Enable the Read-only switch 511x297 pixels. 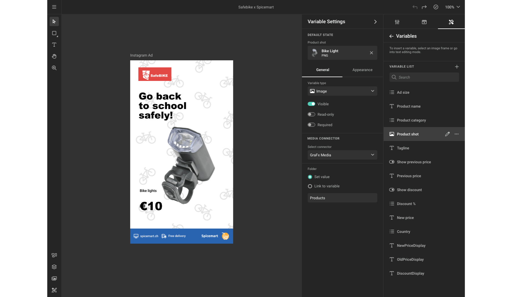click(311, 114)
